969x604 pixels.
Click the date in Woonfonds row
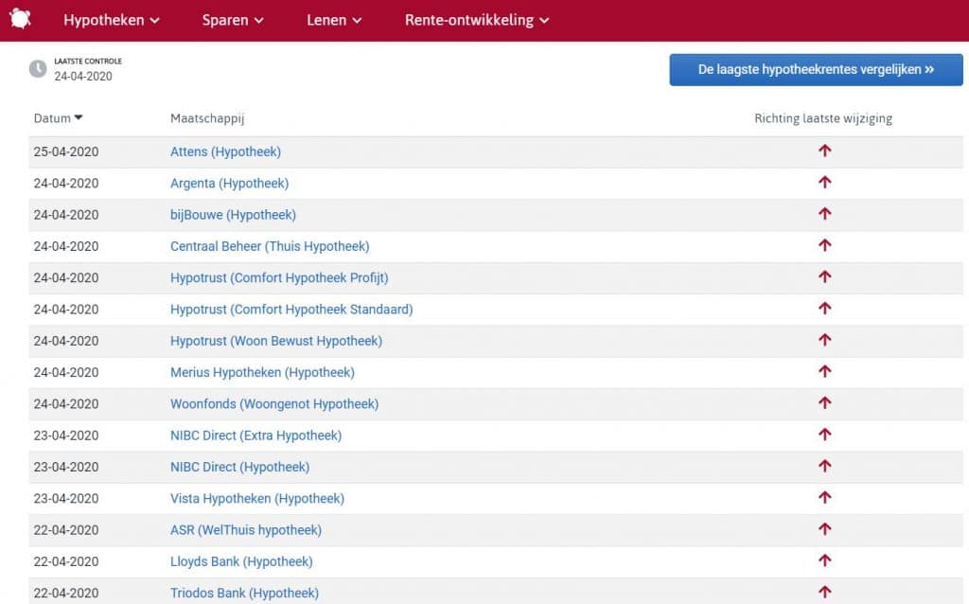(x=66, y=403)
